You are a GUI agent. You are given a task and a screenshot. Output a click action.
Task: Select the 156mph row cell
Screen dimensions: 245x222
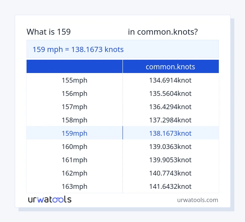(x=75, y=93)
